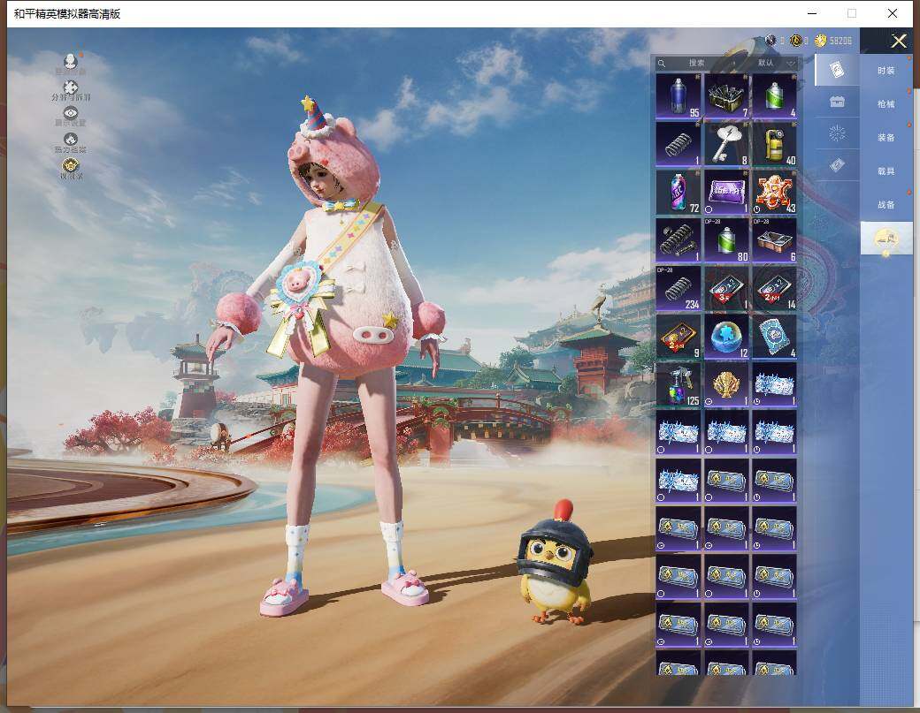Open the card sub-category tab
Screen dimensions: 920x713
[837, 70]
